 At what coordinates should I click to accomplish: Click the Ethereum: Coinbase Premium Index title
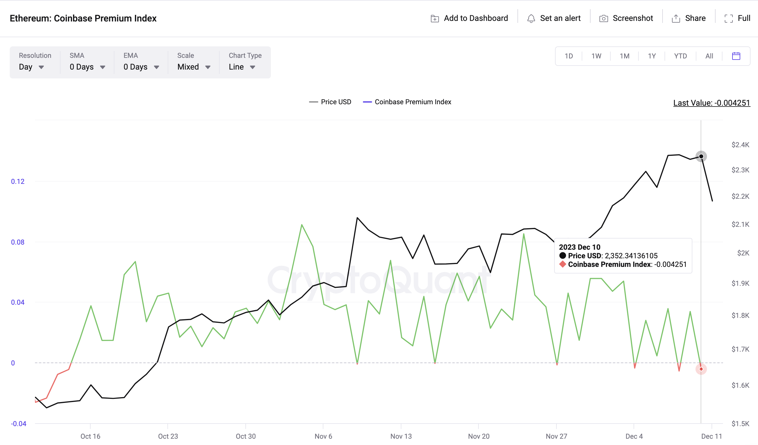pos(83,18)
